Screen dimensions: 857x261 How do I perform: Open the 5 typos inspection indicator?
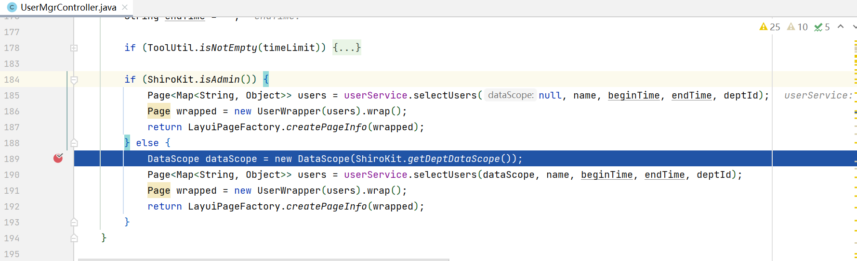pyautogui.click(x=822, y=27)
